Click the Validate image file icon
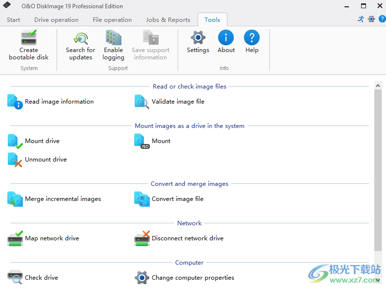Viewport: 386px width, 288px height. [x=142, y=102]
